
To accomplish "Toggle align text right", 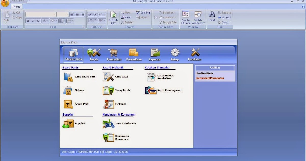I will 82,14.
